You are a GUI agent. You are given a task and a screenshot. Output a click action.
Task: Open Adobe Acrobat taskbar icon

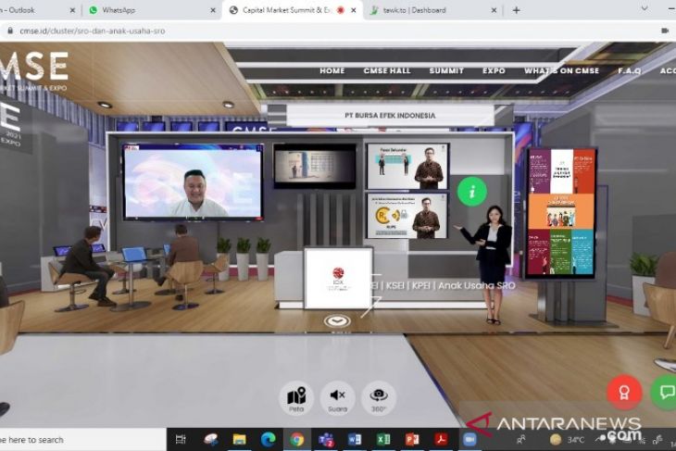pos(441,439)
